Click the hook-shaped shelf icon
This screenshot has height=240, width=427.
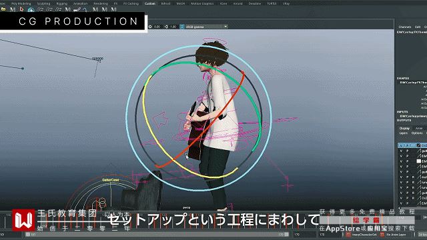point(85,10)
